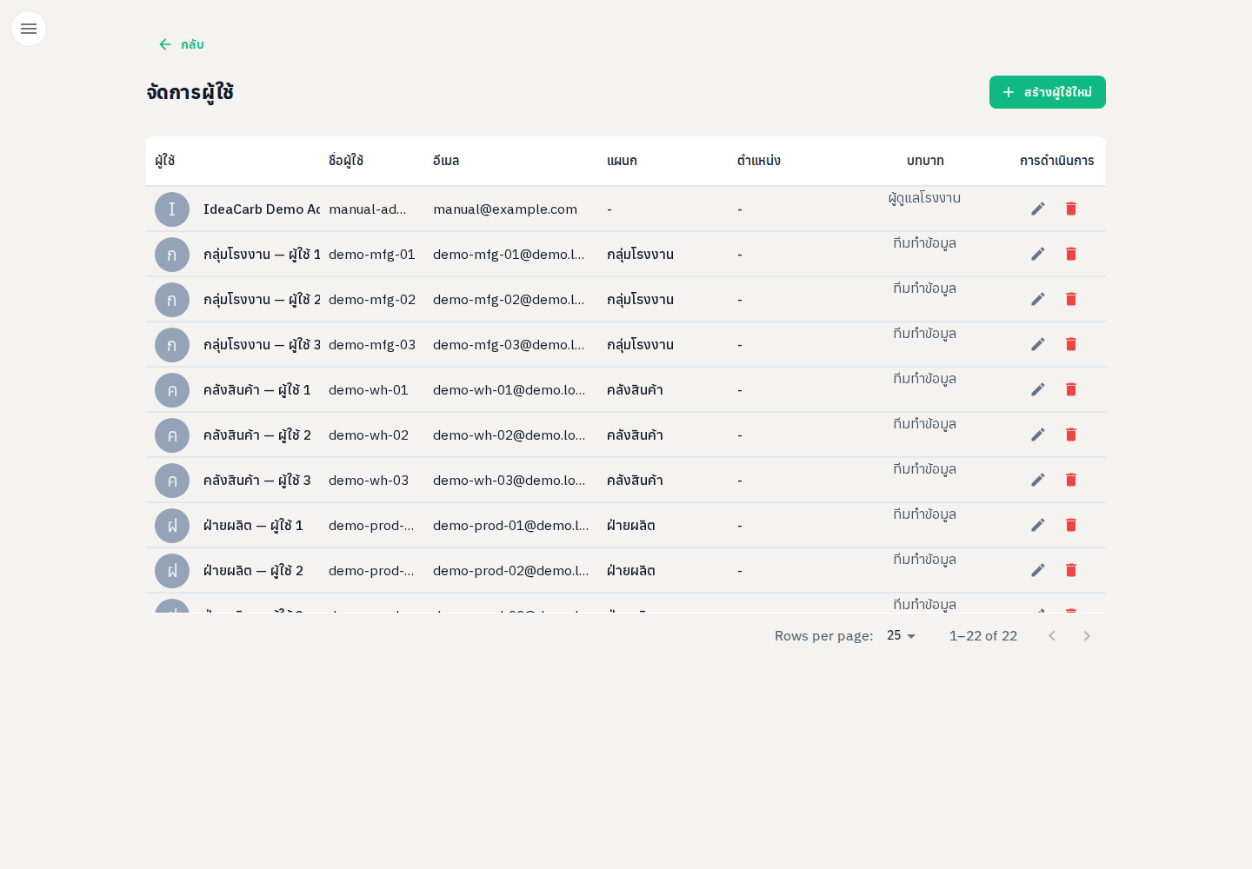The height and width of the screenshot is (869, 1252).
Task: Go back using the กลับ link
Action: (x=181, y=44)
